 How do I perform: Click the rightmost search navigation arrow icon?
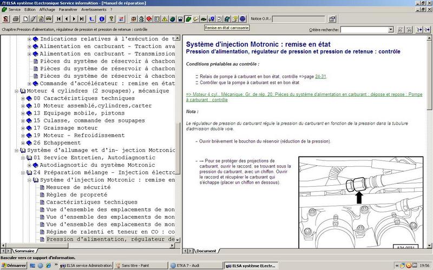click(427, 30)
